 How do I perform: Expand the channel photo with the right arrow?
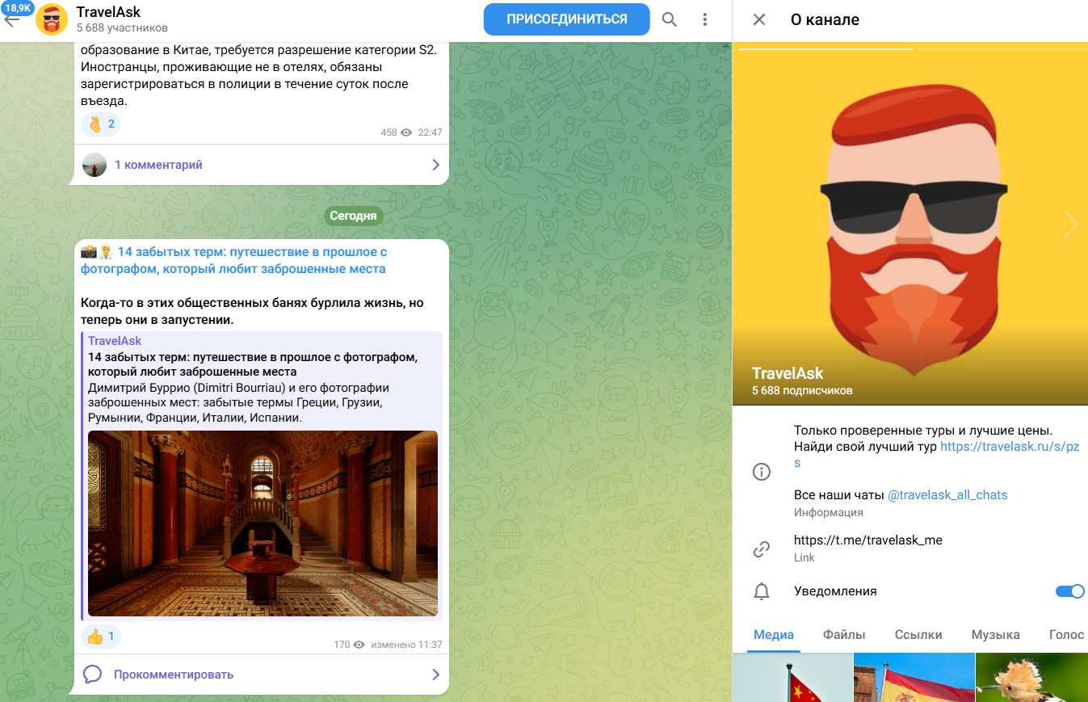(1072, 225)
